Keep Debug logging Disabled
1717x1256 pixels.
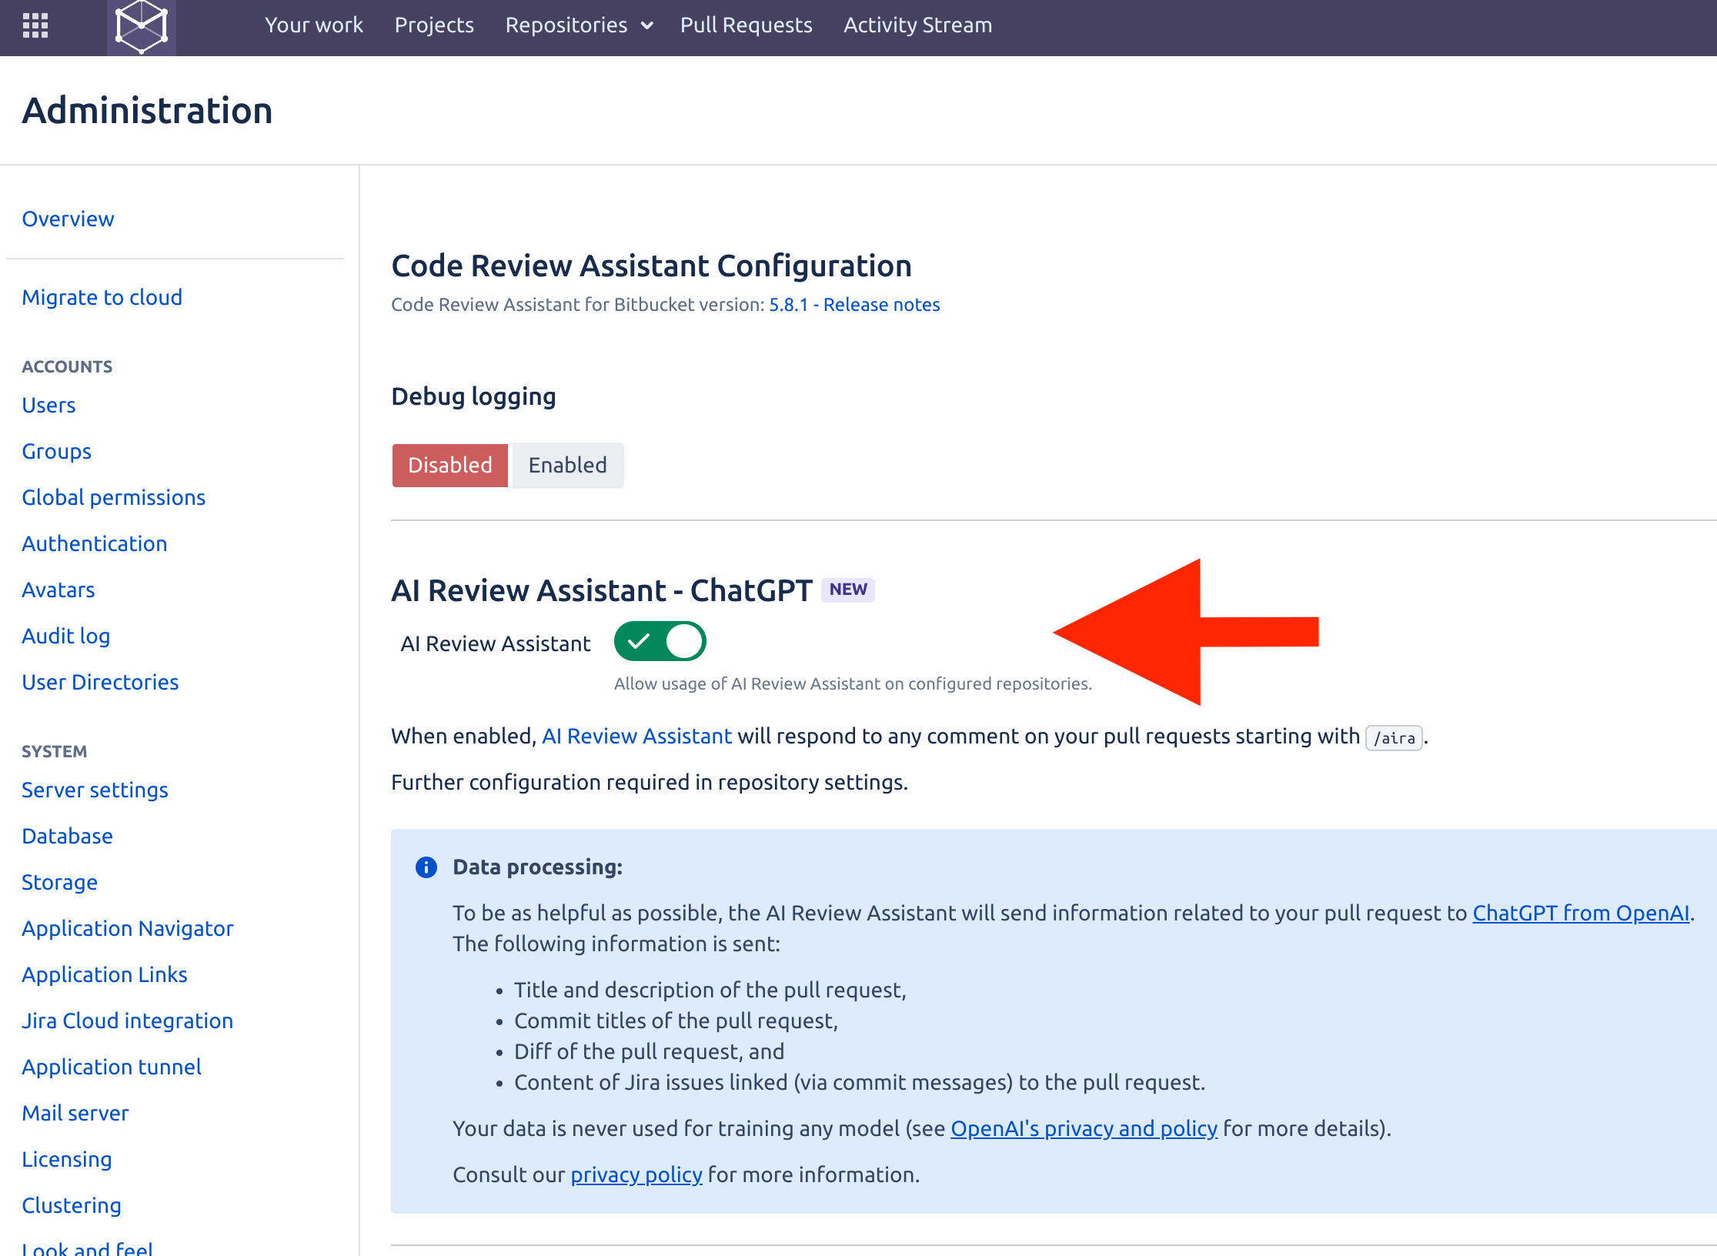click(x=449, y=465)
